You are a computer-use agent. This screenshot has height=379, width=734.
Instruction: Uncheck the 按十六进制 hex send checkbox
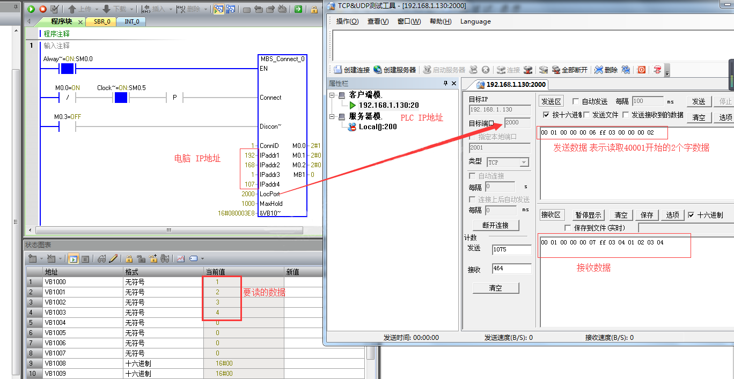[x=546, y=115]
